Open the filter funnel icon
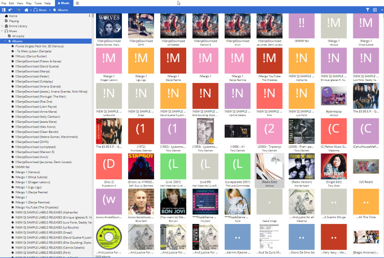This screenshot has width=384, height=258. coord(368,10)
